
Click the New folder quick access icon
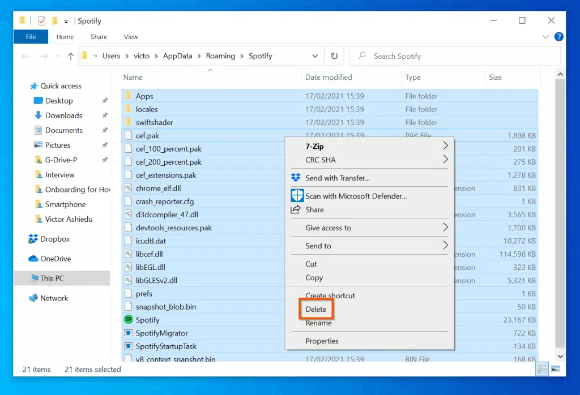click(x=55, y=21)
